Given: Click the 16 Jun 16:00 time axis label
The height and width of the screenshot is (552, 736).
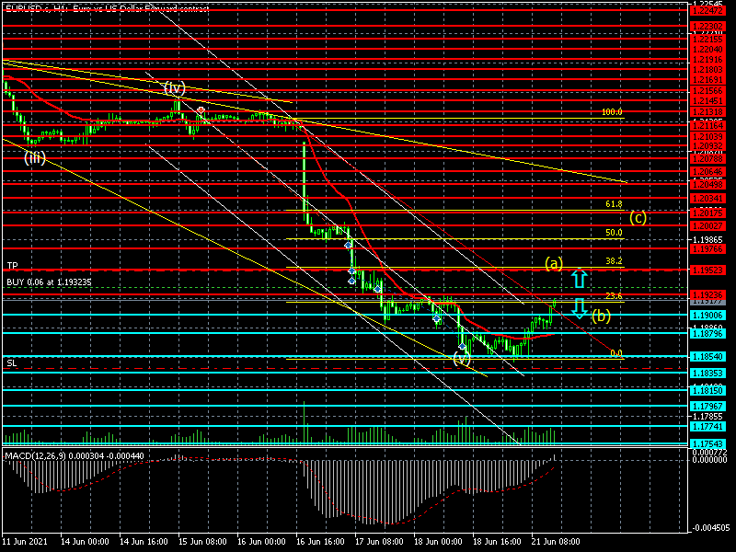Looking at the screenshot, I should 320,541.
